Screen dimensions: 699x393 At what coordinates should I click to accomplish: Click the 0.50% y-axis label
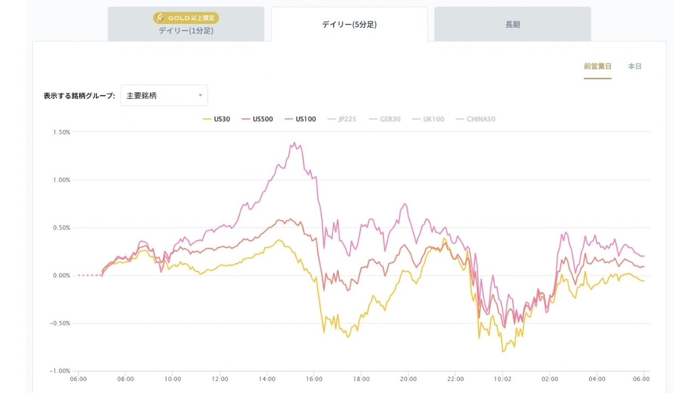pos(61,228)
